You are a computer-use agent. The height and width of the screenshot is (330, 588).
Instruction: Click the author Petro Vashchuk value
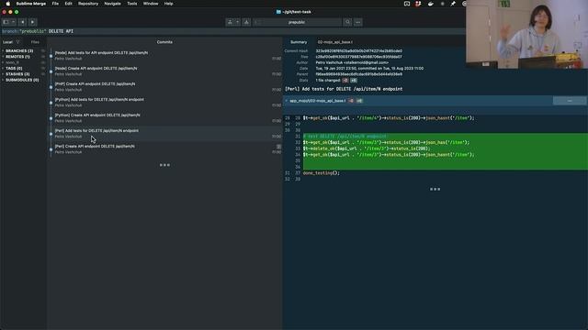(352, 63)
